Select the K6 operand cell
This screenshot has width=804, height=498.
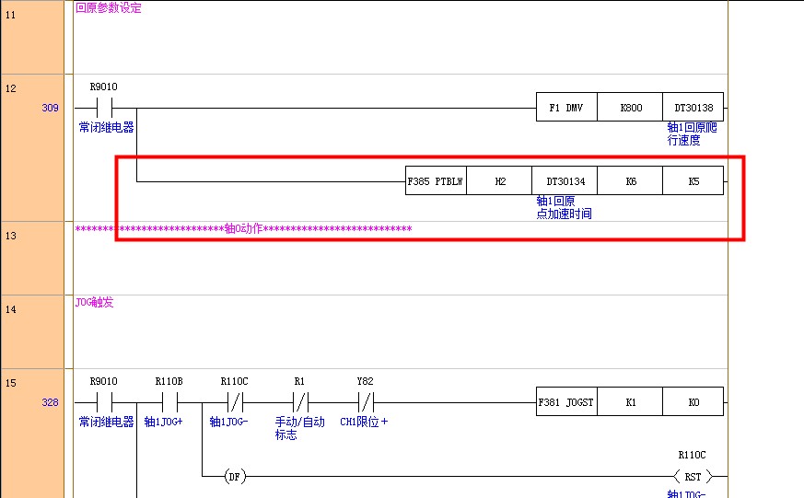tap(630, 181)
